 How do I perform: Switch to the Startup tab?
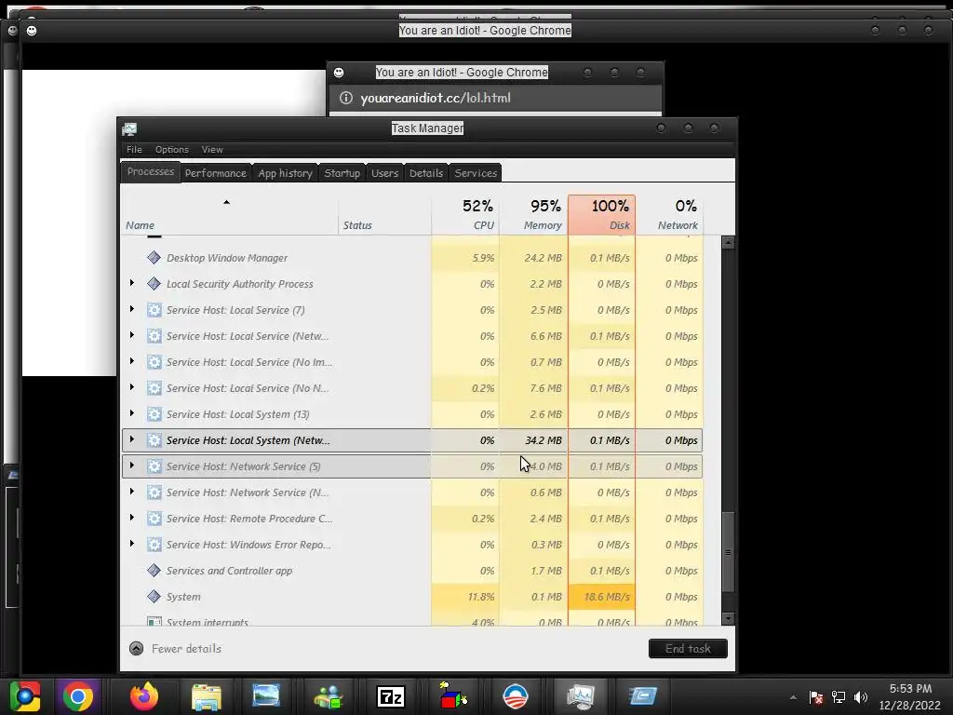pos(342,173)
